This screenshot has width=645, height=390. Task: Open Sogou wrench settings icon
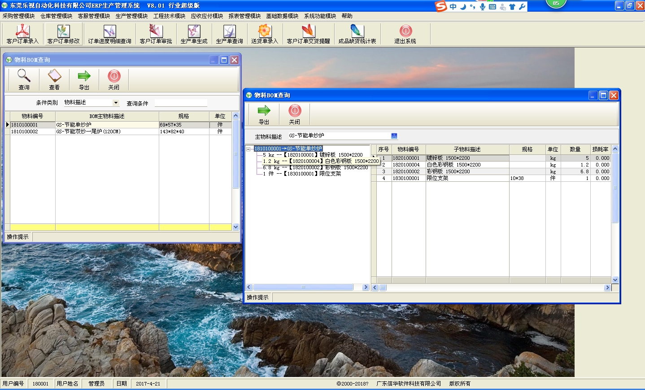522,7
